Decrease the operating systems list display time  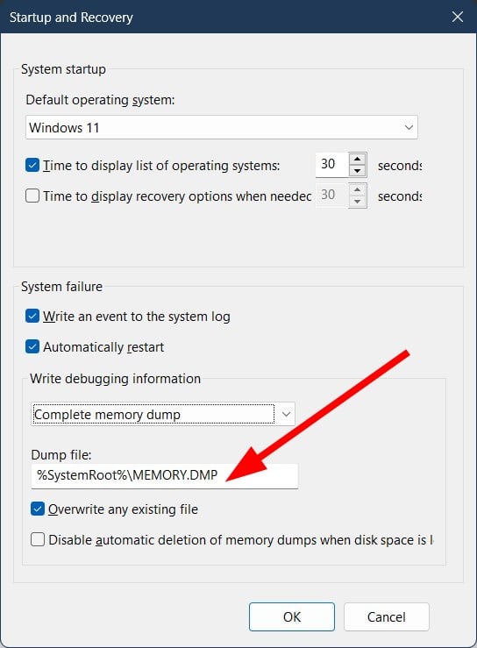(358, 171)
